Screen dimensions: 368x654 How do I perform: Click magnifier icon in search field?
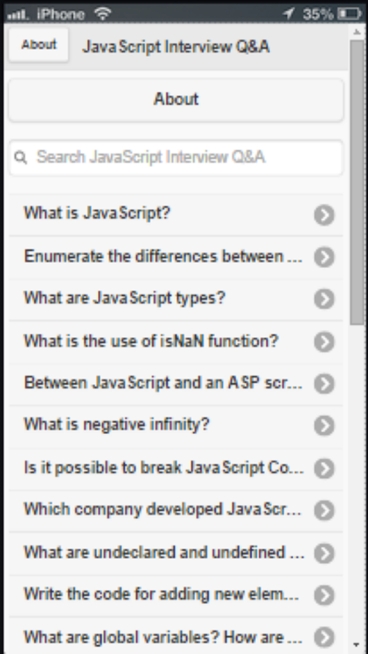coord(20,158)
